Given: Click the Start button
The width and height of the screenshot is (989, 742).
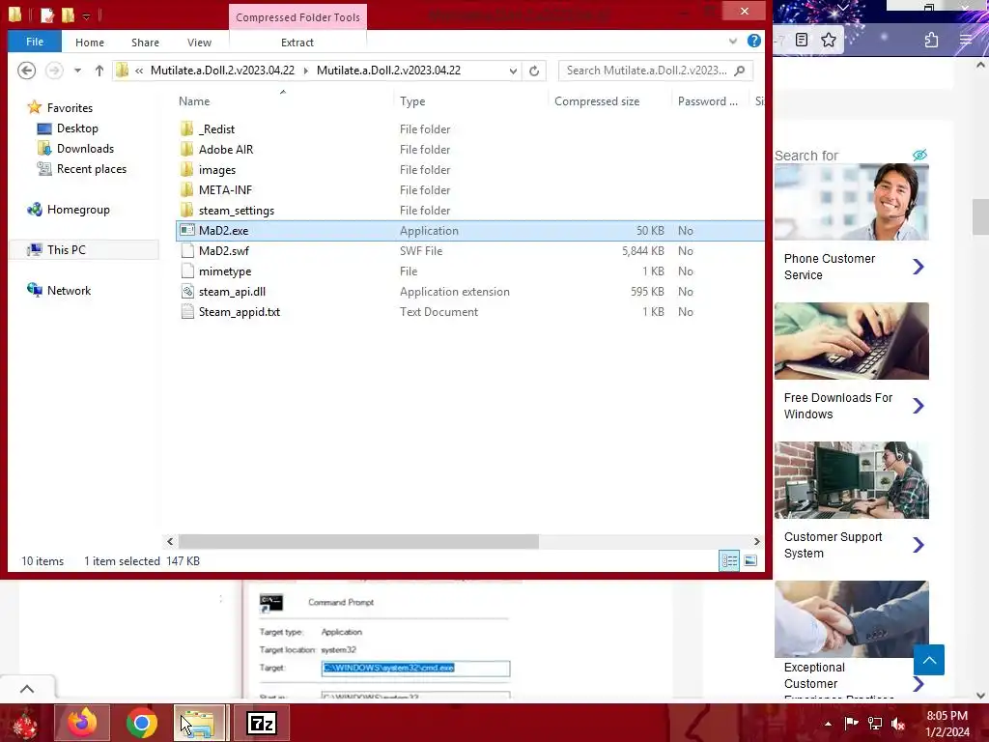Looking at the screenshot, I should (24, 723).
